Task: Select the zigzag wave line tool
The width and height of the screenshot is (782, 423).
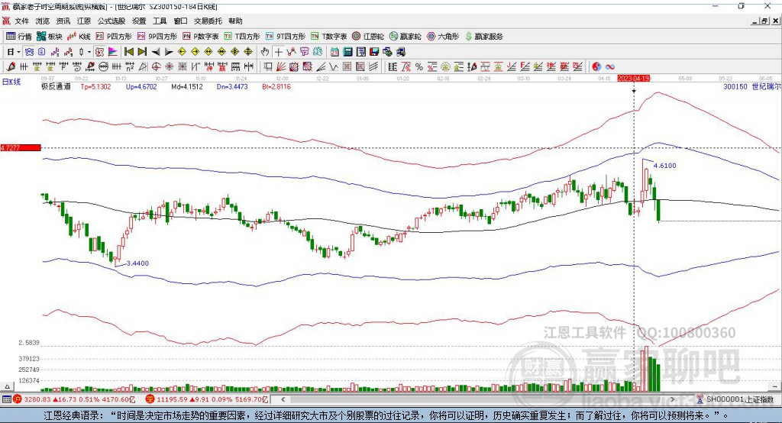Action: click(334, 67)
